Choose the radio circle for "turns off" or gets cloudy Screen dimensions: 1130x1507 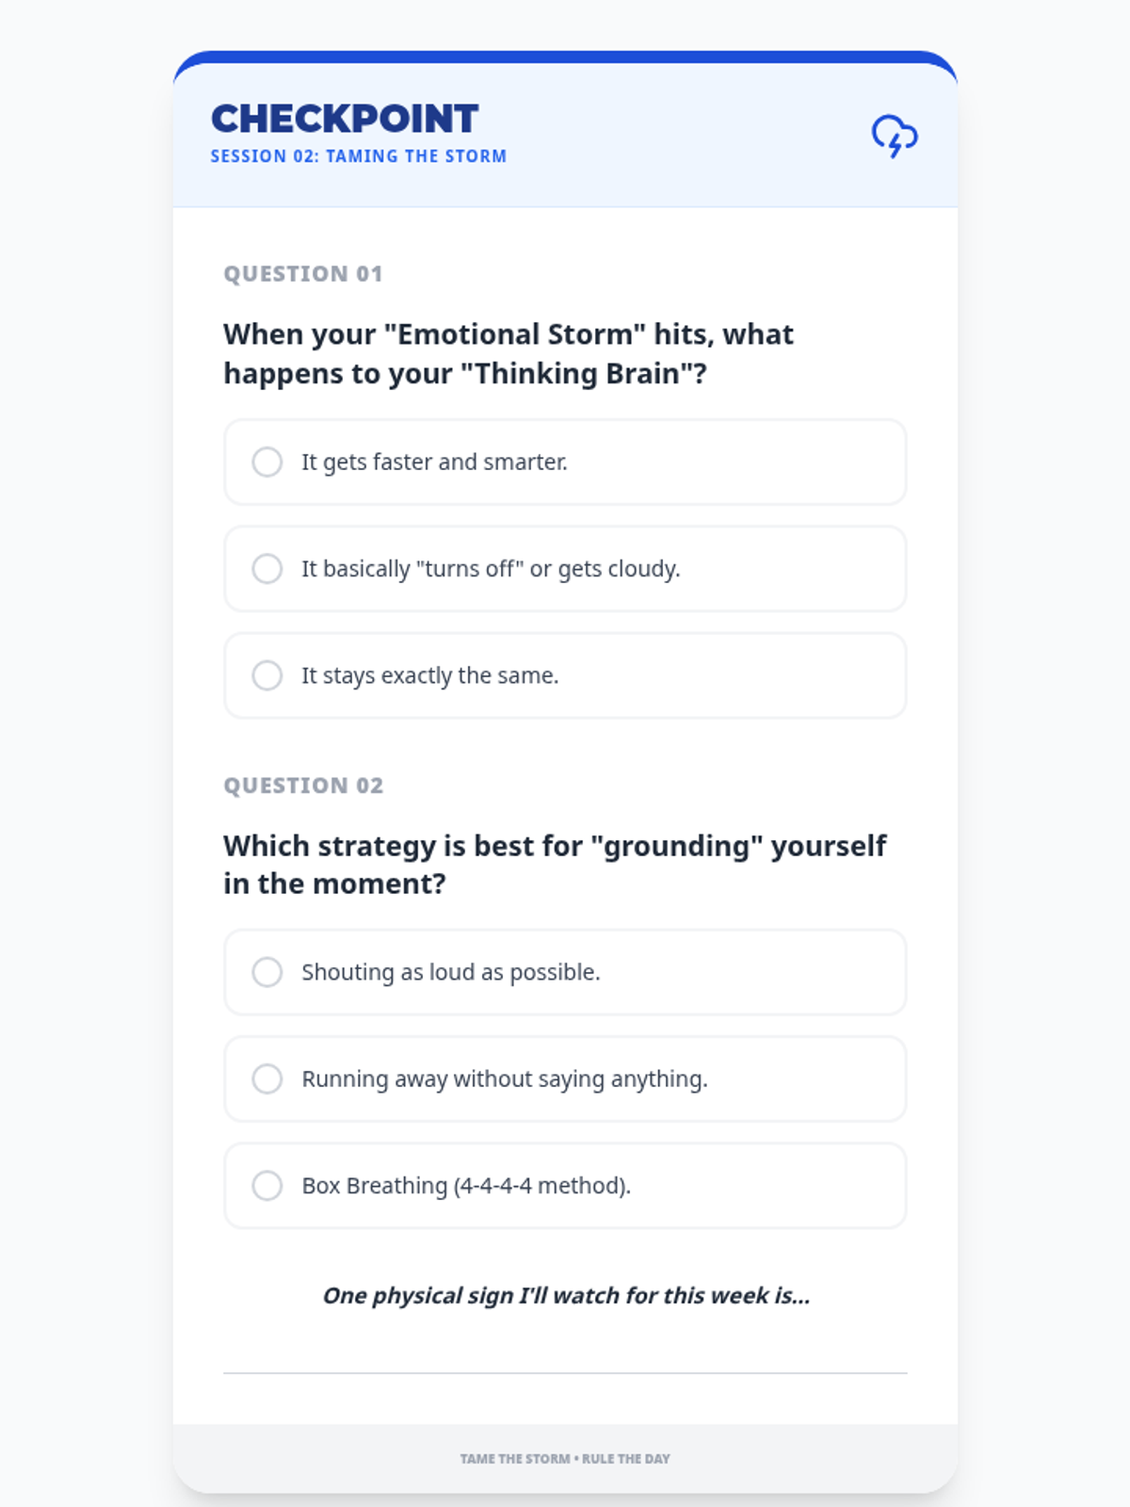coord(267,569)
